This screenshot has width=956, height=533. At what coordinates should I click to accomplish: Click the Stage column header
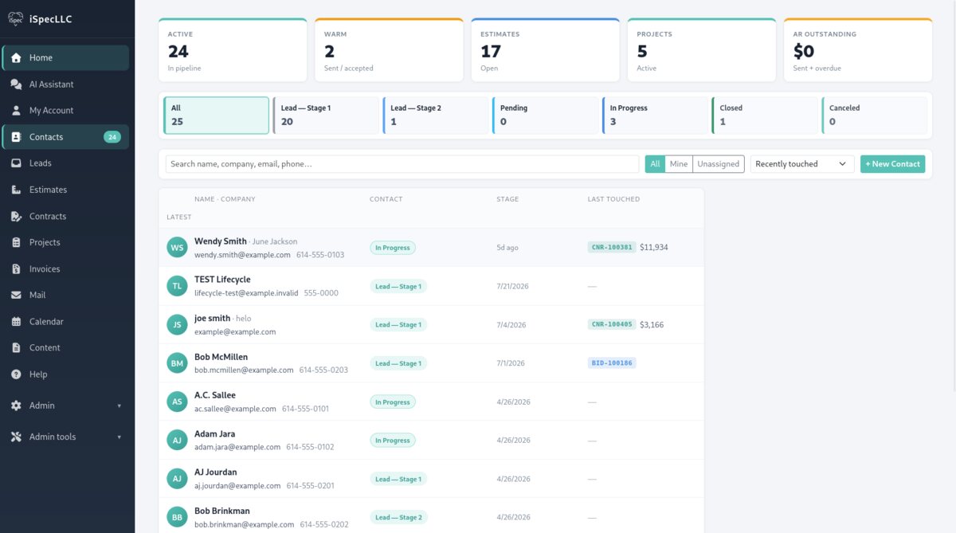pyautogui.click(x=507, y=199)
